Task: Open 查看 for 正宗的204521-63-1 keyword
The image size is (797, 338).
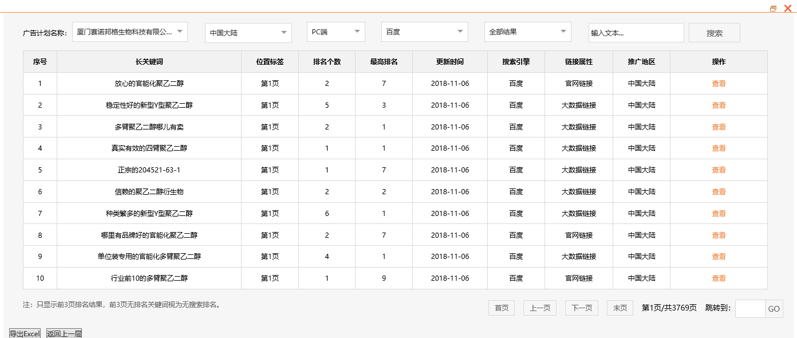Action: pyautogui.click(x=718, y=170)
